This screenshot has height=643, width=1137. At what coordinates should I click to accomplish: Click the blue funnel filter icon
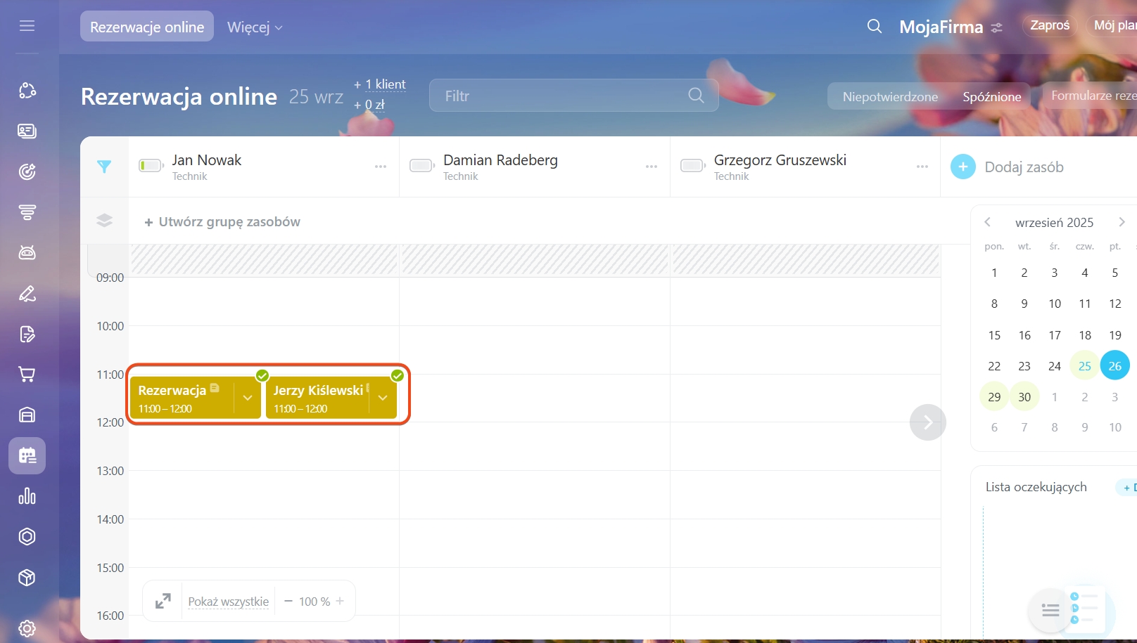pyautogui.click(x=104, y=167)
